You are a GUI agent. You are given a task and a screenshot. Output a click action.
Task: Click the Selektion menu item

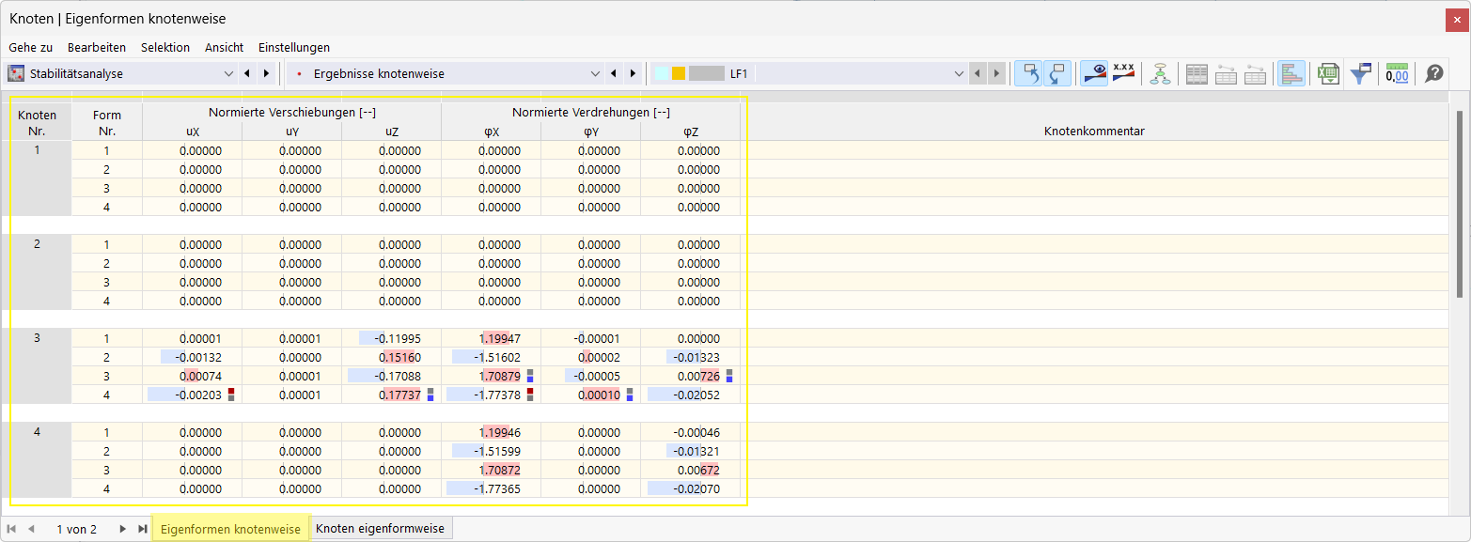click(164, 47)
